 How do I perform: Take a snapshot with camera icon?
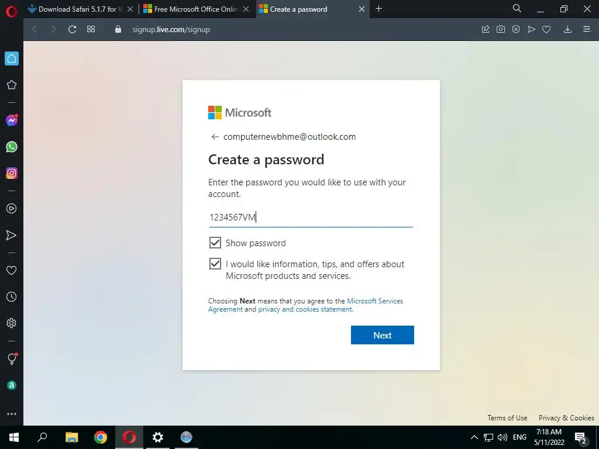click(x=501, y=29)
